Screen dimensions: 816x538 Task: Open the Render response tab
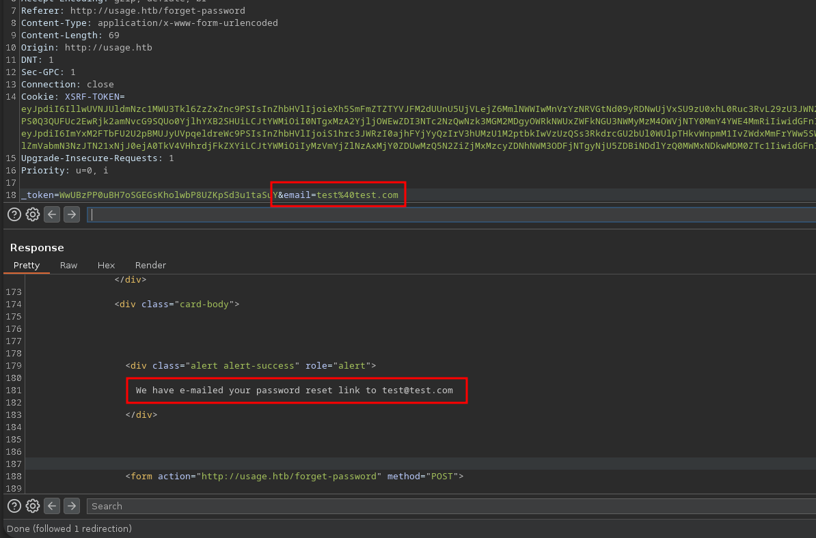click(150, 265)
